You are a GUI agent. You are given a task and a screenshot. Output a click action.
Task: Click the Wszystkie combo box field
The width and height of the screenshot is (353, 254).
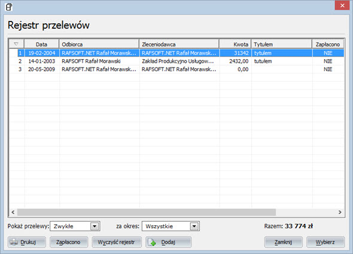point(171,227)
